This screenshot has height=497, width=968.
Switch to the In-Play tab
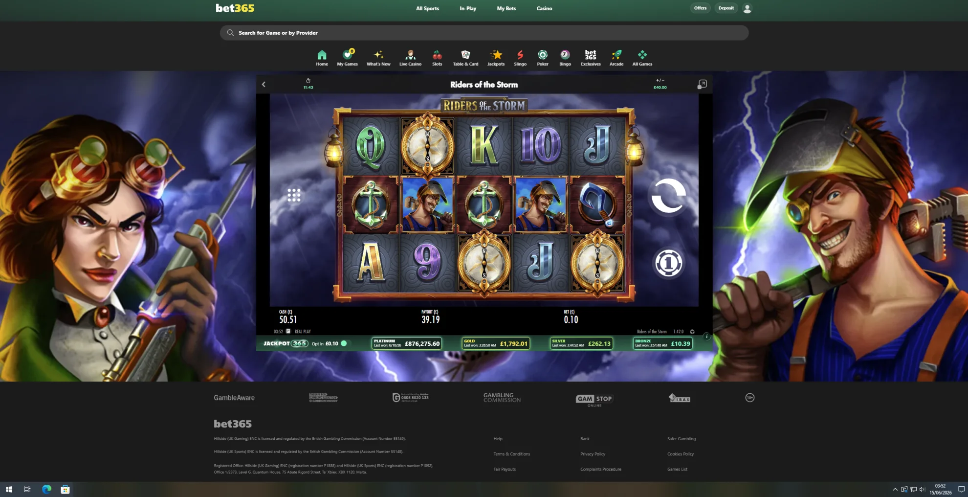pos(468,8)
